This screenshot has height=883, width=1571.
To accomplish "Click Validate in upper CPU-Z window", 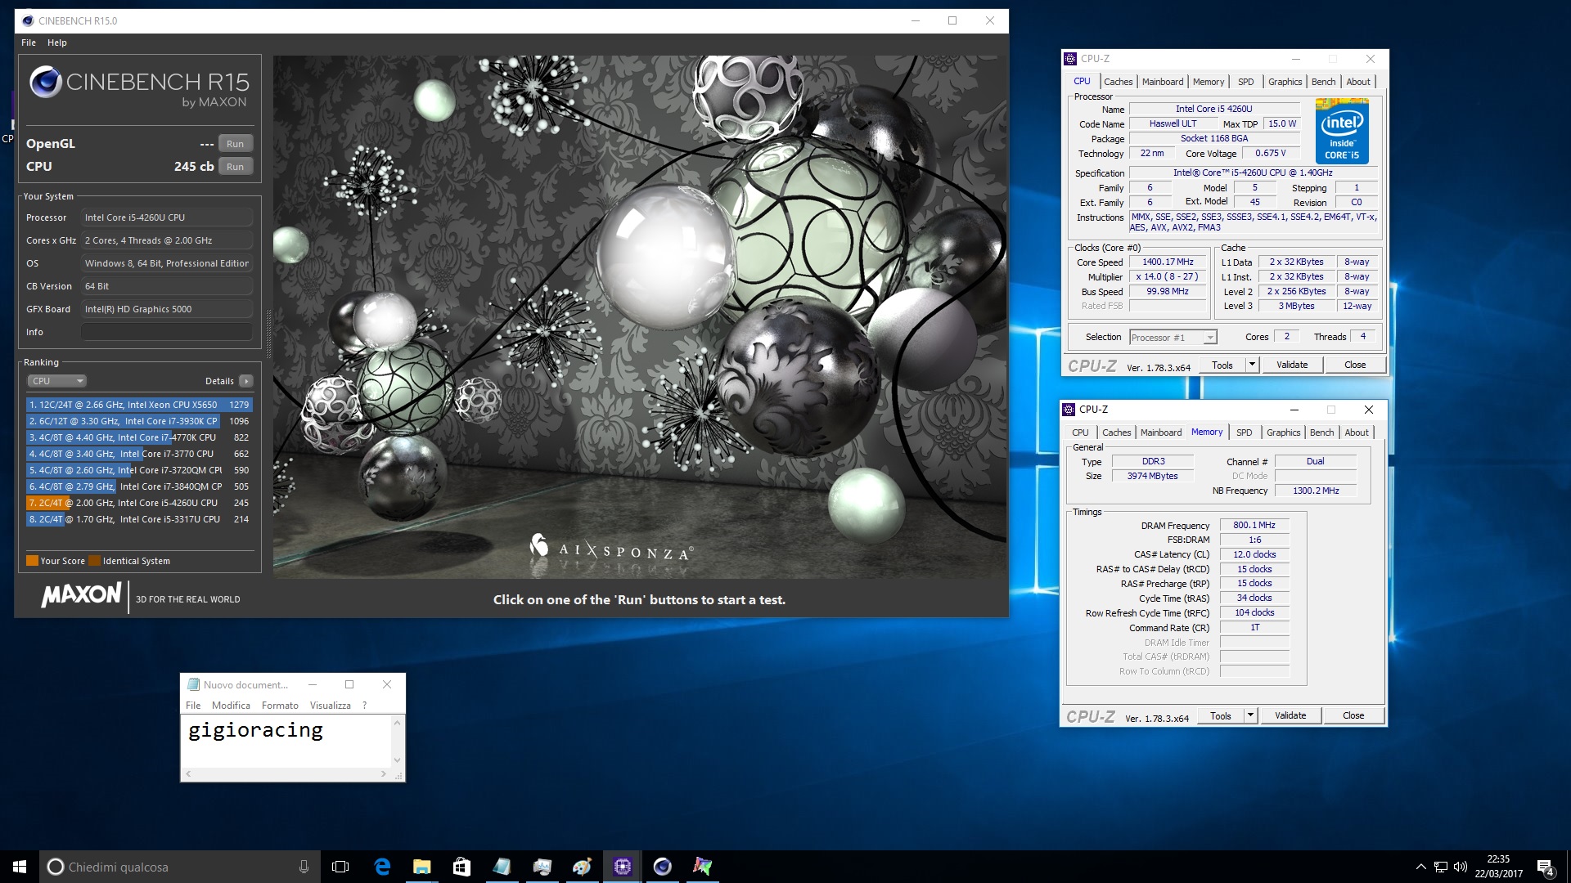I will coord(1292,365).
